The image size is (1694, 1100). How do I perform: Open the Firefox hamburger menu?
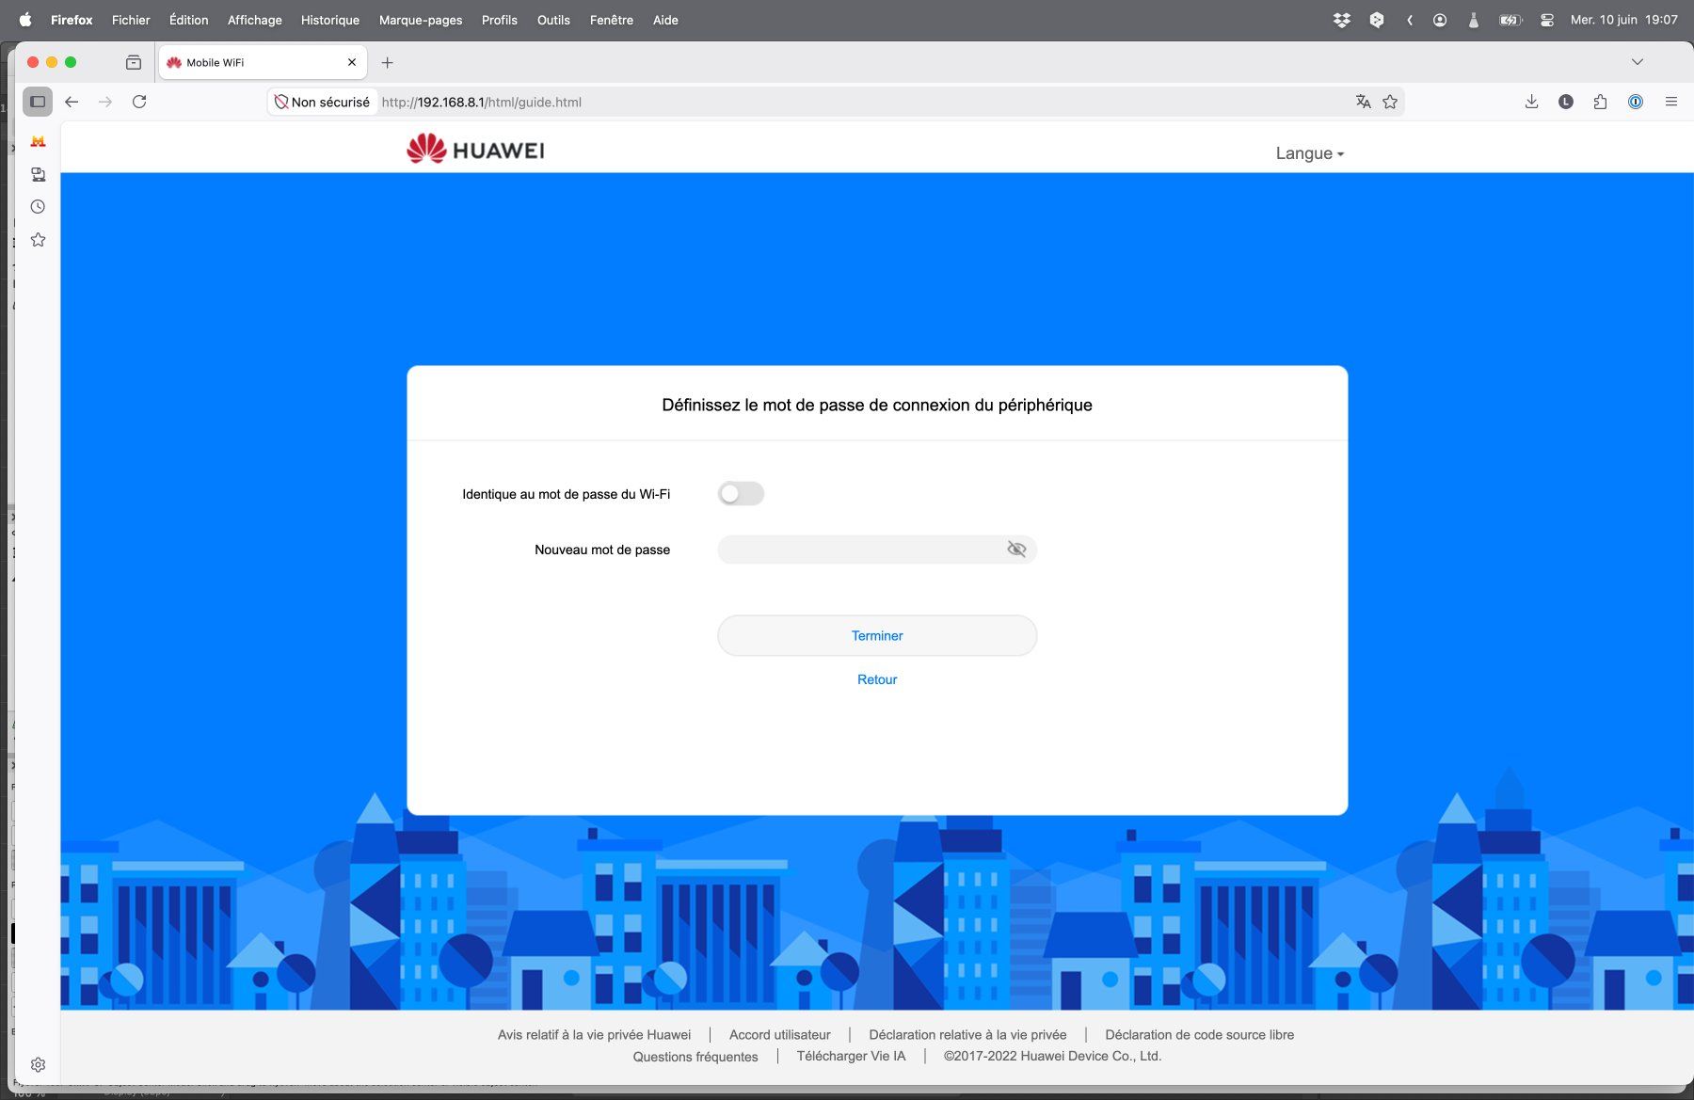pos(1671,102)
